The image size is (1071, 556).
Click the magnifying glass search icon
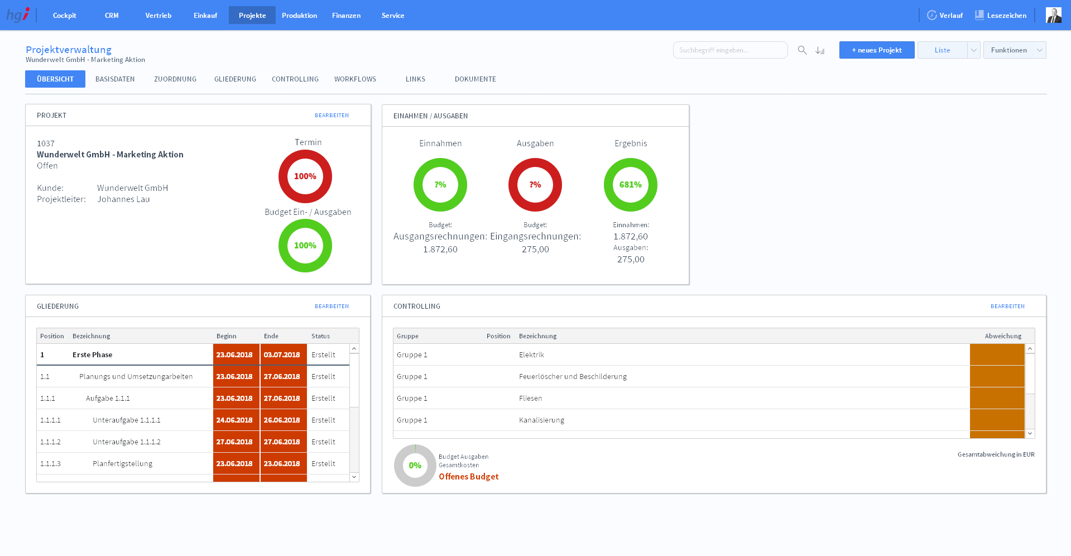point(802,50)
